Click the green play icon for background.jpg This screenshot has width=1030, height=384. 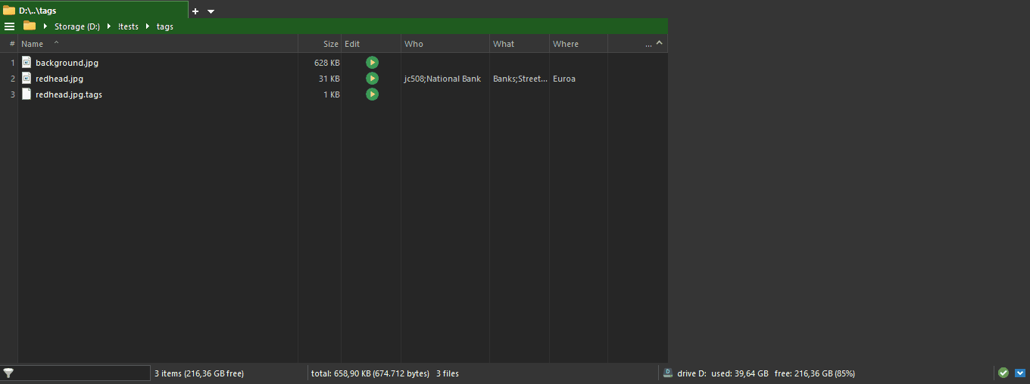point(372,63)
